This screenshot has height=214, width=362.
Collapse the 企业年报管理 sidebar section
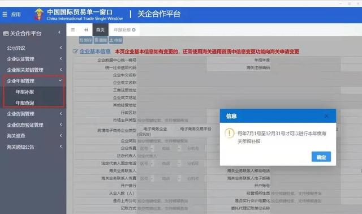[33, 81]
